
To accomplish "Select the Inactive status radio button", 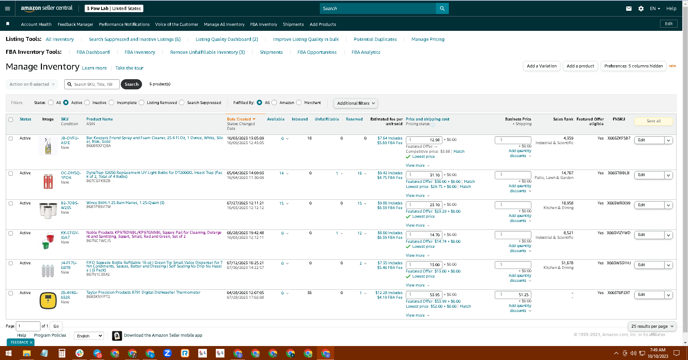I will [x=87, y=103].
